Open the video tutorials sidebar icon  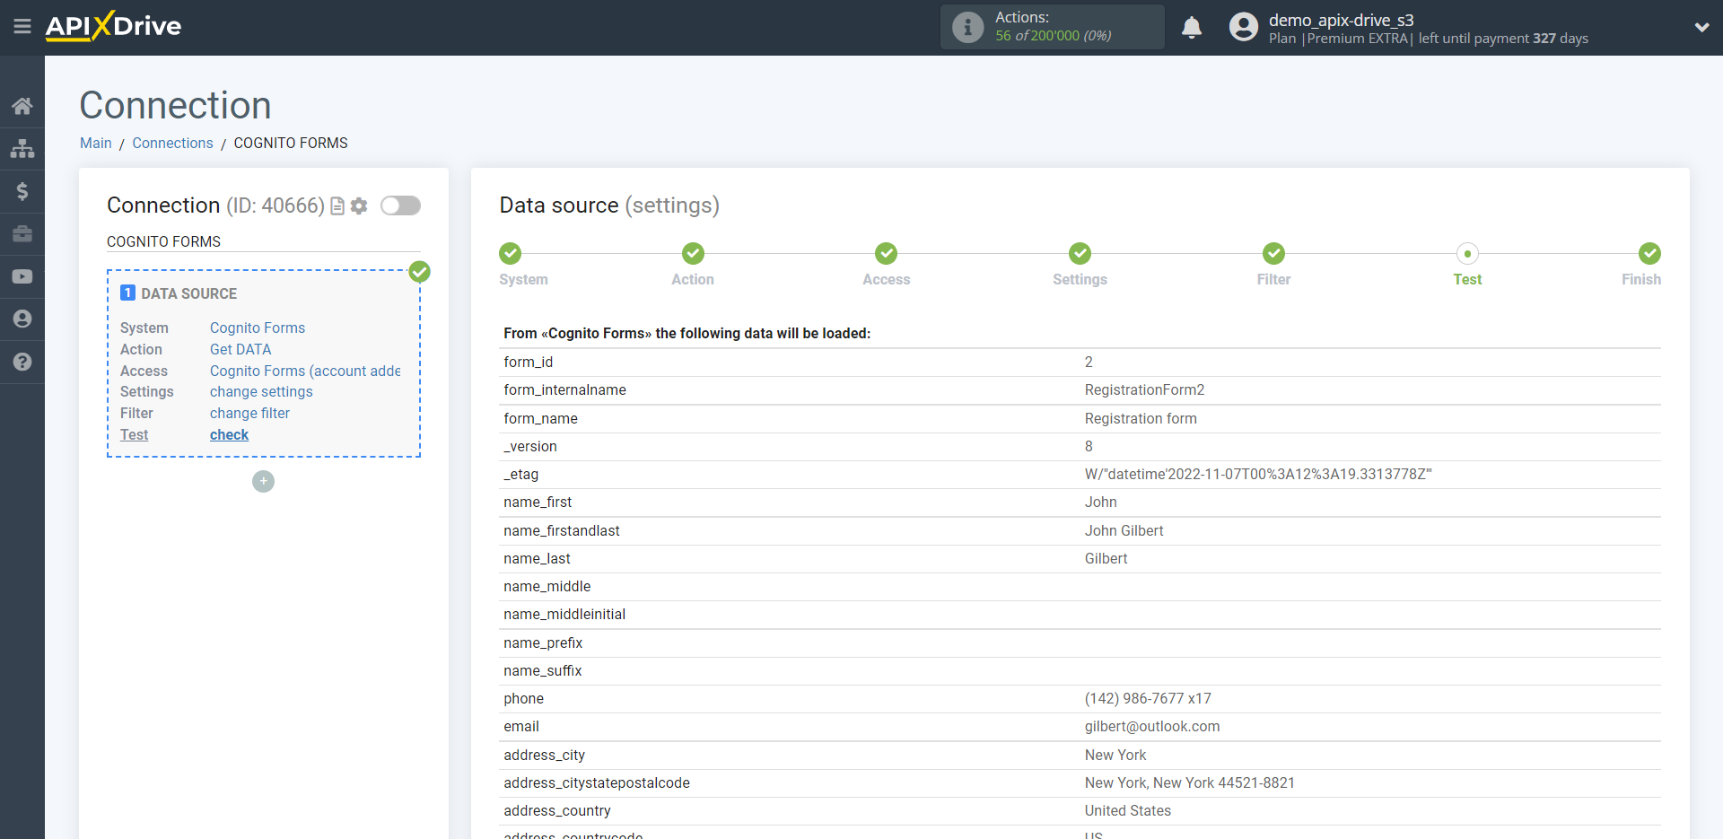[22, 276]
